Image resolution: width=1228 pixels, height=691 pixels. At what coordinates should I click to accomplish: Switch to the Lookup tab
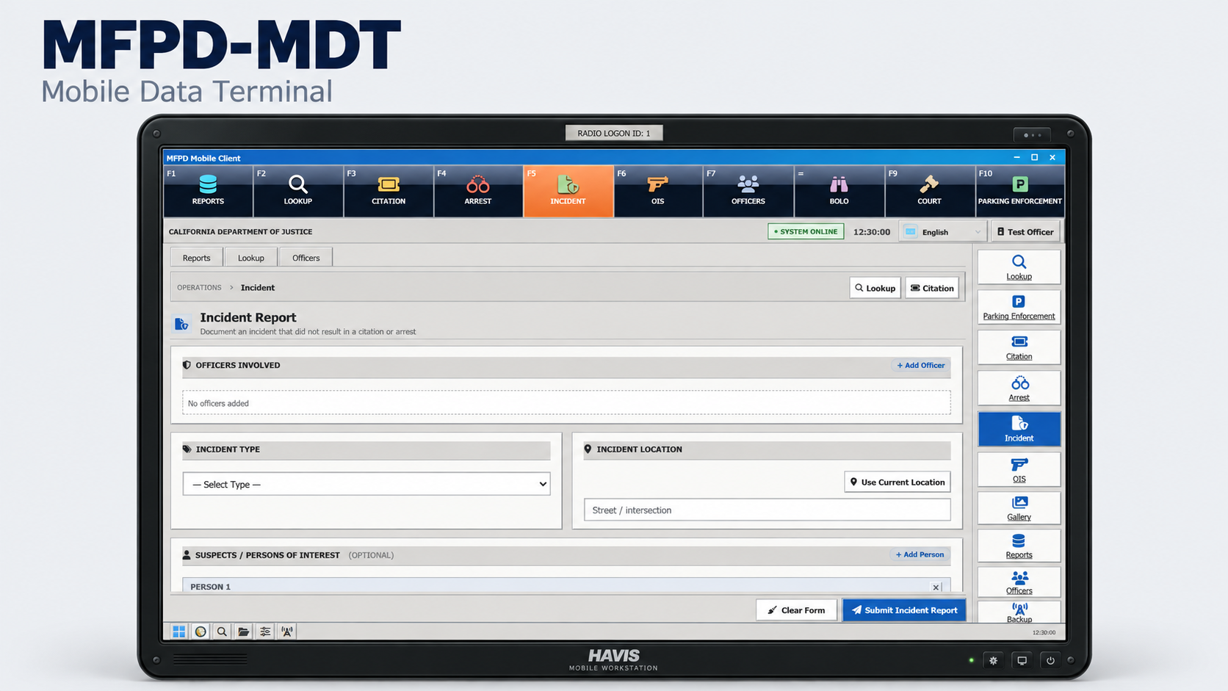coord(250,258)
